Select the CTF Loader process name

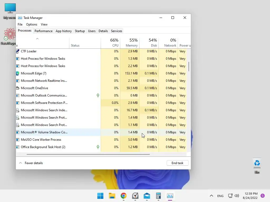pos(28,51)
